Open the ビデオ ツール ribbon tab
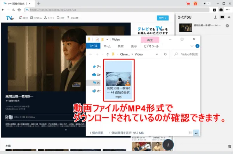The height and width of the screenshot is (154, 233). click(x=151, y=46)
